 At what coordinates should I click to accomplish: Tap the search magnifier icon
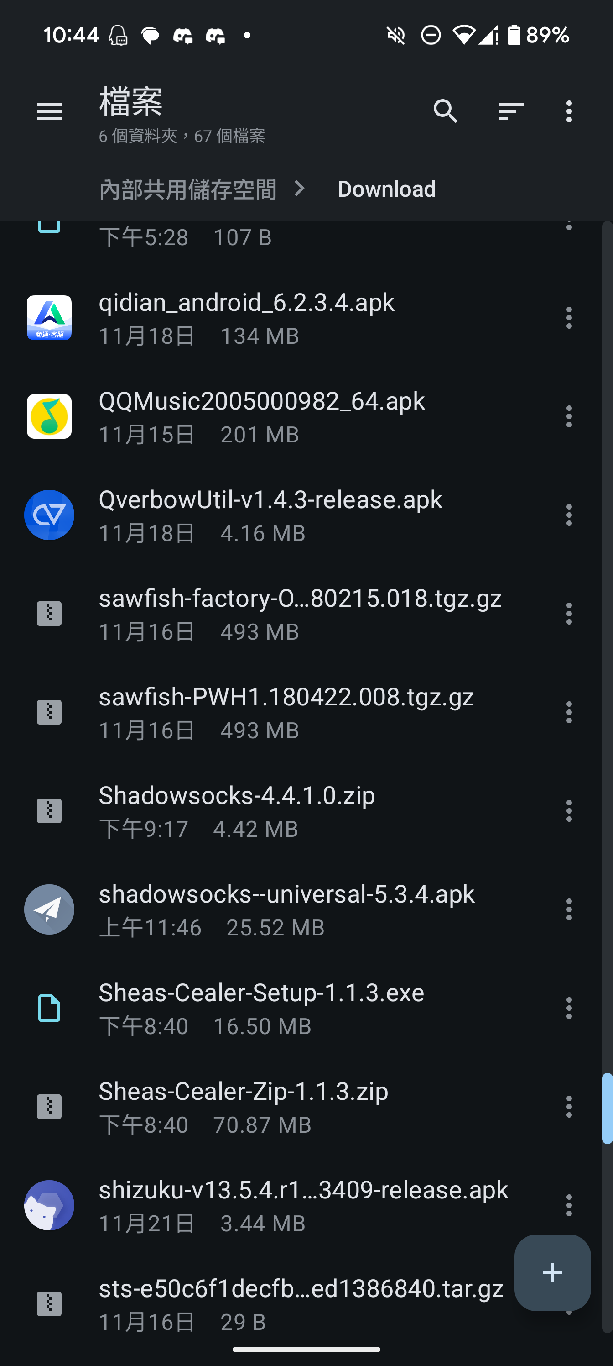(445, 111)
